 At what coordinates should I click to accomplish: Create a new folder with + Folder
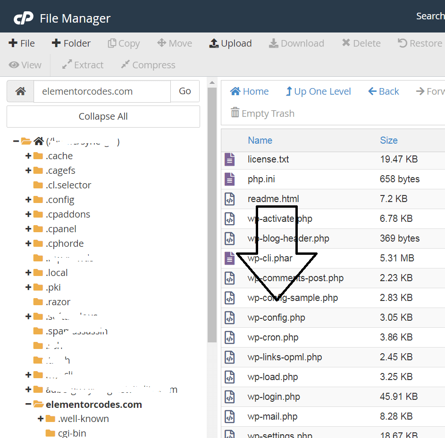click(x=71, y=43)
